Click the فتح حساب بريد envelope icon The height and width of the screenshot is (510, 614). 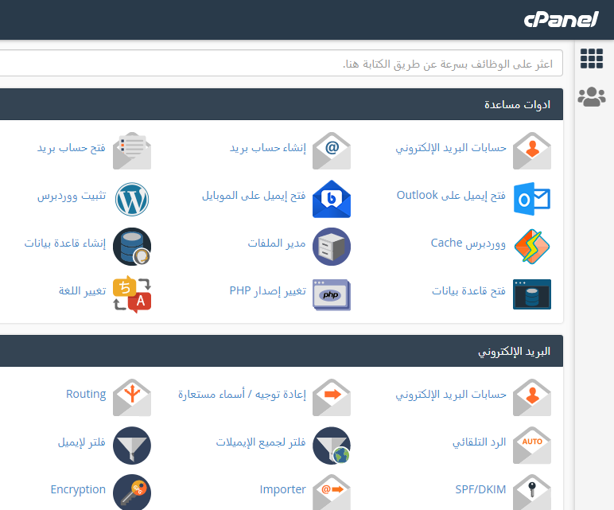132,151
